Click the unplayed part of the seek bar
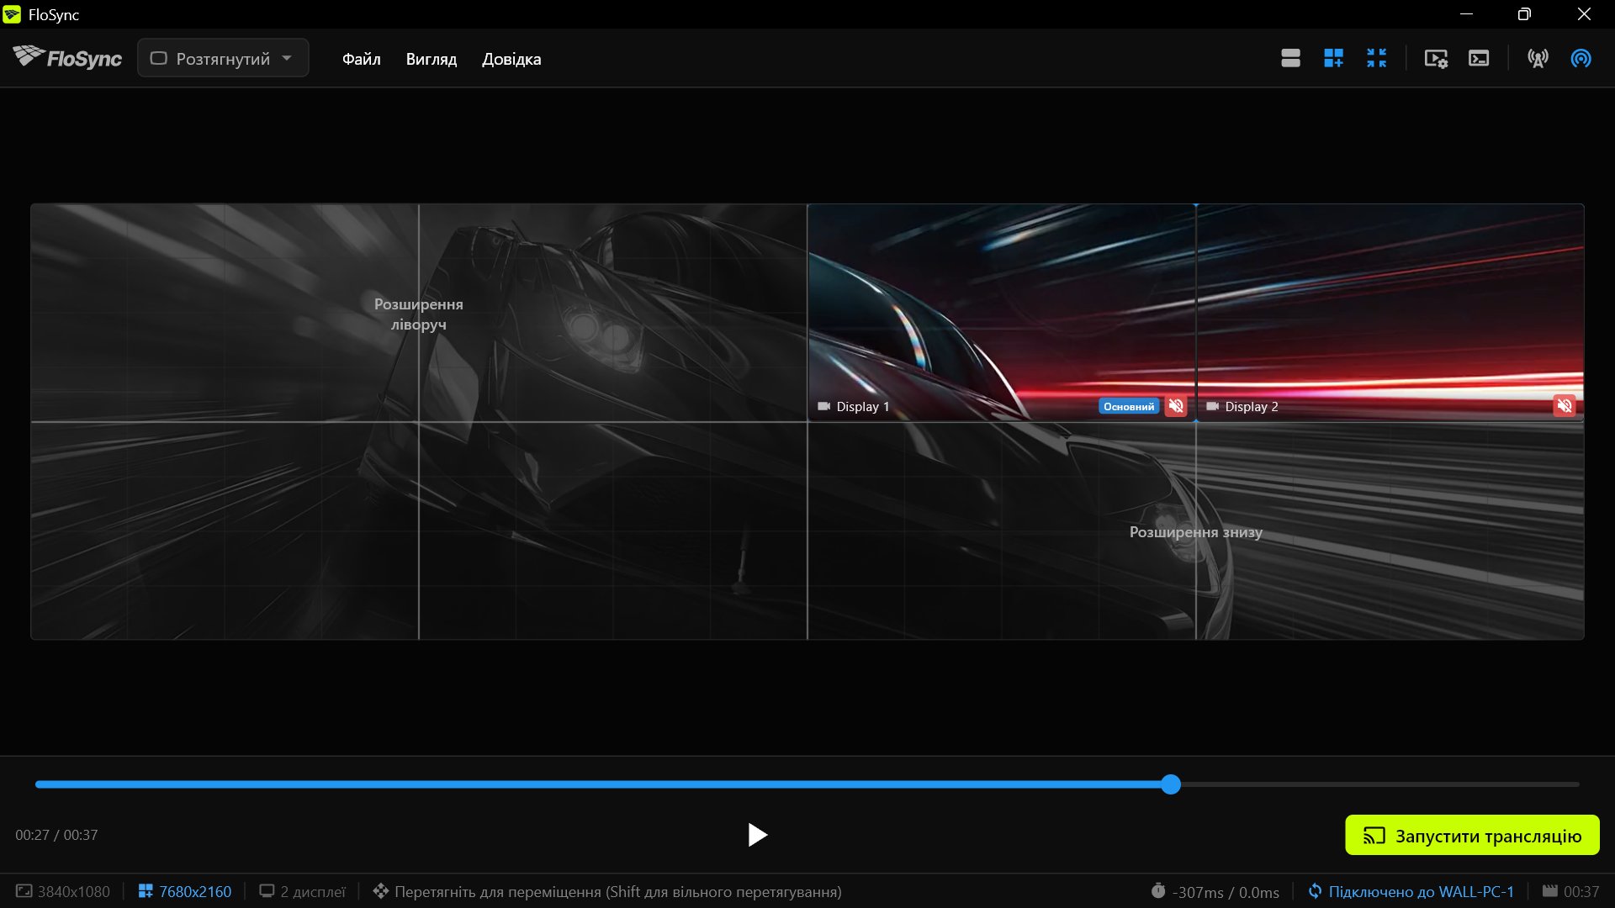1615x908 pixels. pos(1379,784)
